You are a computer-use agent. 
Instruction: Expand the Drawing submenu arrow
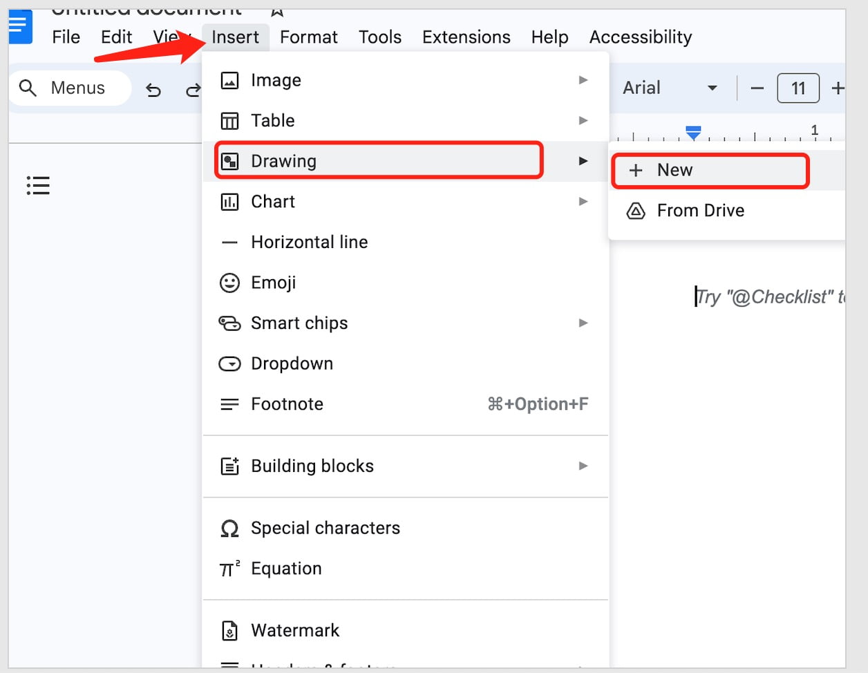point(583,161)
